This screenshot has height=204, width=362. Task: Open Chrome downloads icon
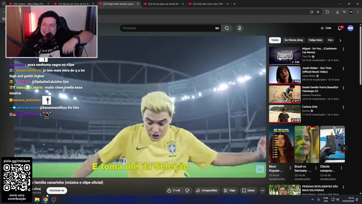click(x=337, y=12)
